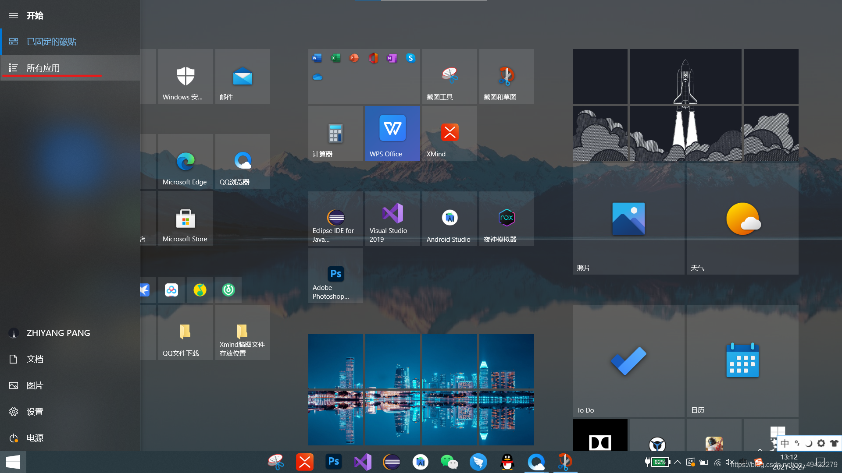Screen dimensions: 842x473
Task: Launch the Android Studio tile
Action: pos(450,219)
